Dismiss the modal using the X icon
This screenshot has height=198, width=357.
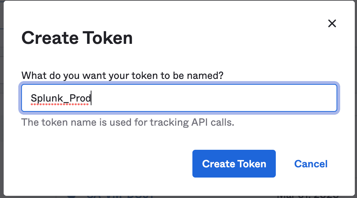(x=332, y=23)
